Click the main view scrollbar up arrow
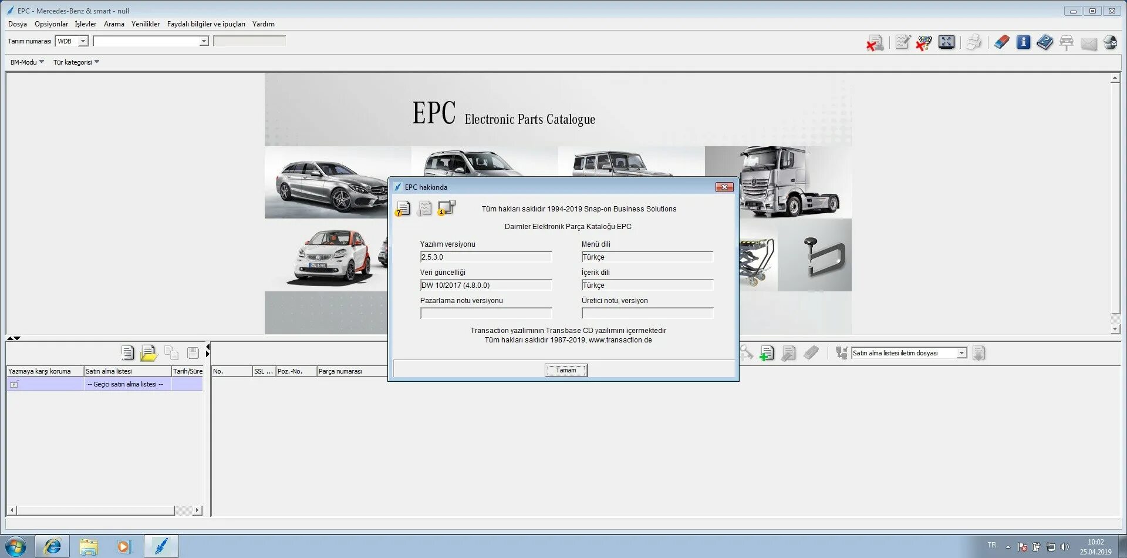 point(1115,78)
